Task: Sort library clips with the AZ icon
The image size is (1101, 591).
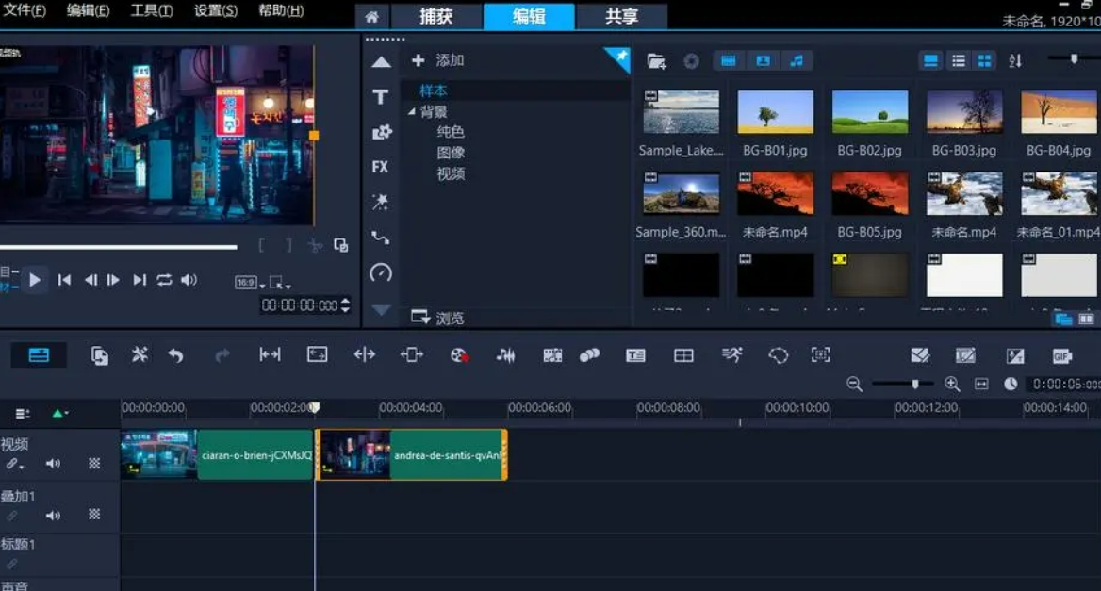Action: [1015, 61]
